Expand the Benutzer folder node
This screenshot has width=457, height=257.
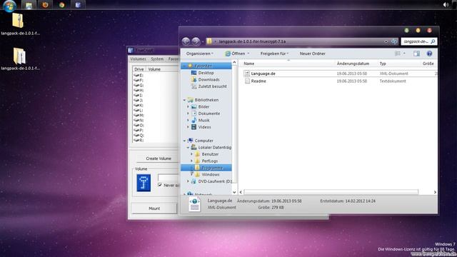click(x=192, y=154)
